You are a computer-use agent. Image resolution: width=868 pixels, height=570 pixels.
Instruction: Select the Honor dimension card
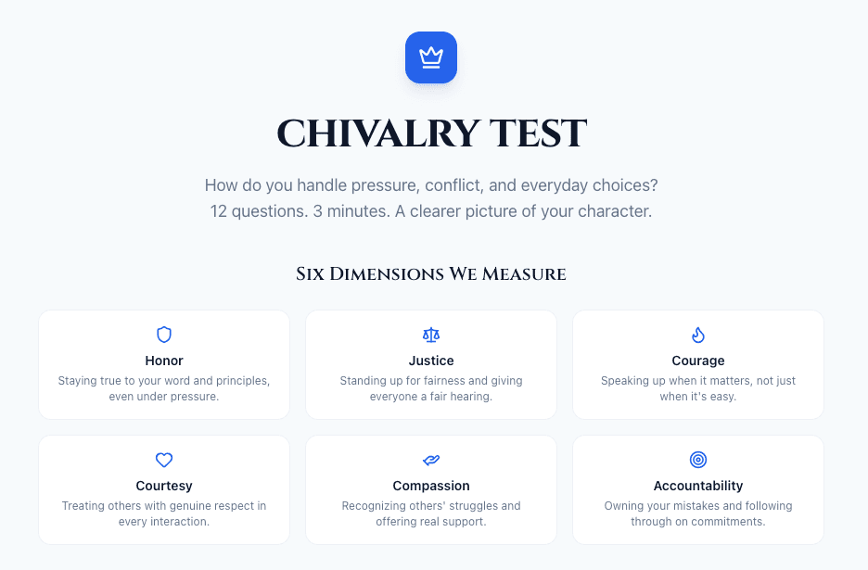click(164, 364)
